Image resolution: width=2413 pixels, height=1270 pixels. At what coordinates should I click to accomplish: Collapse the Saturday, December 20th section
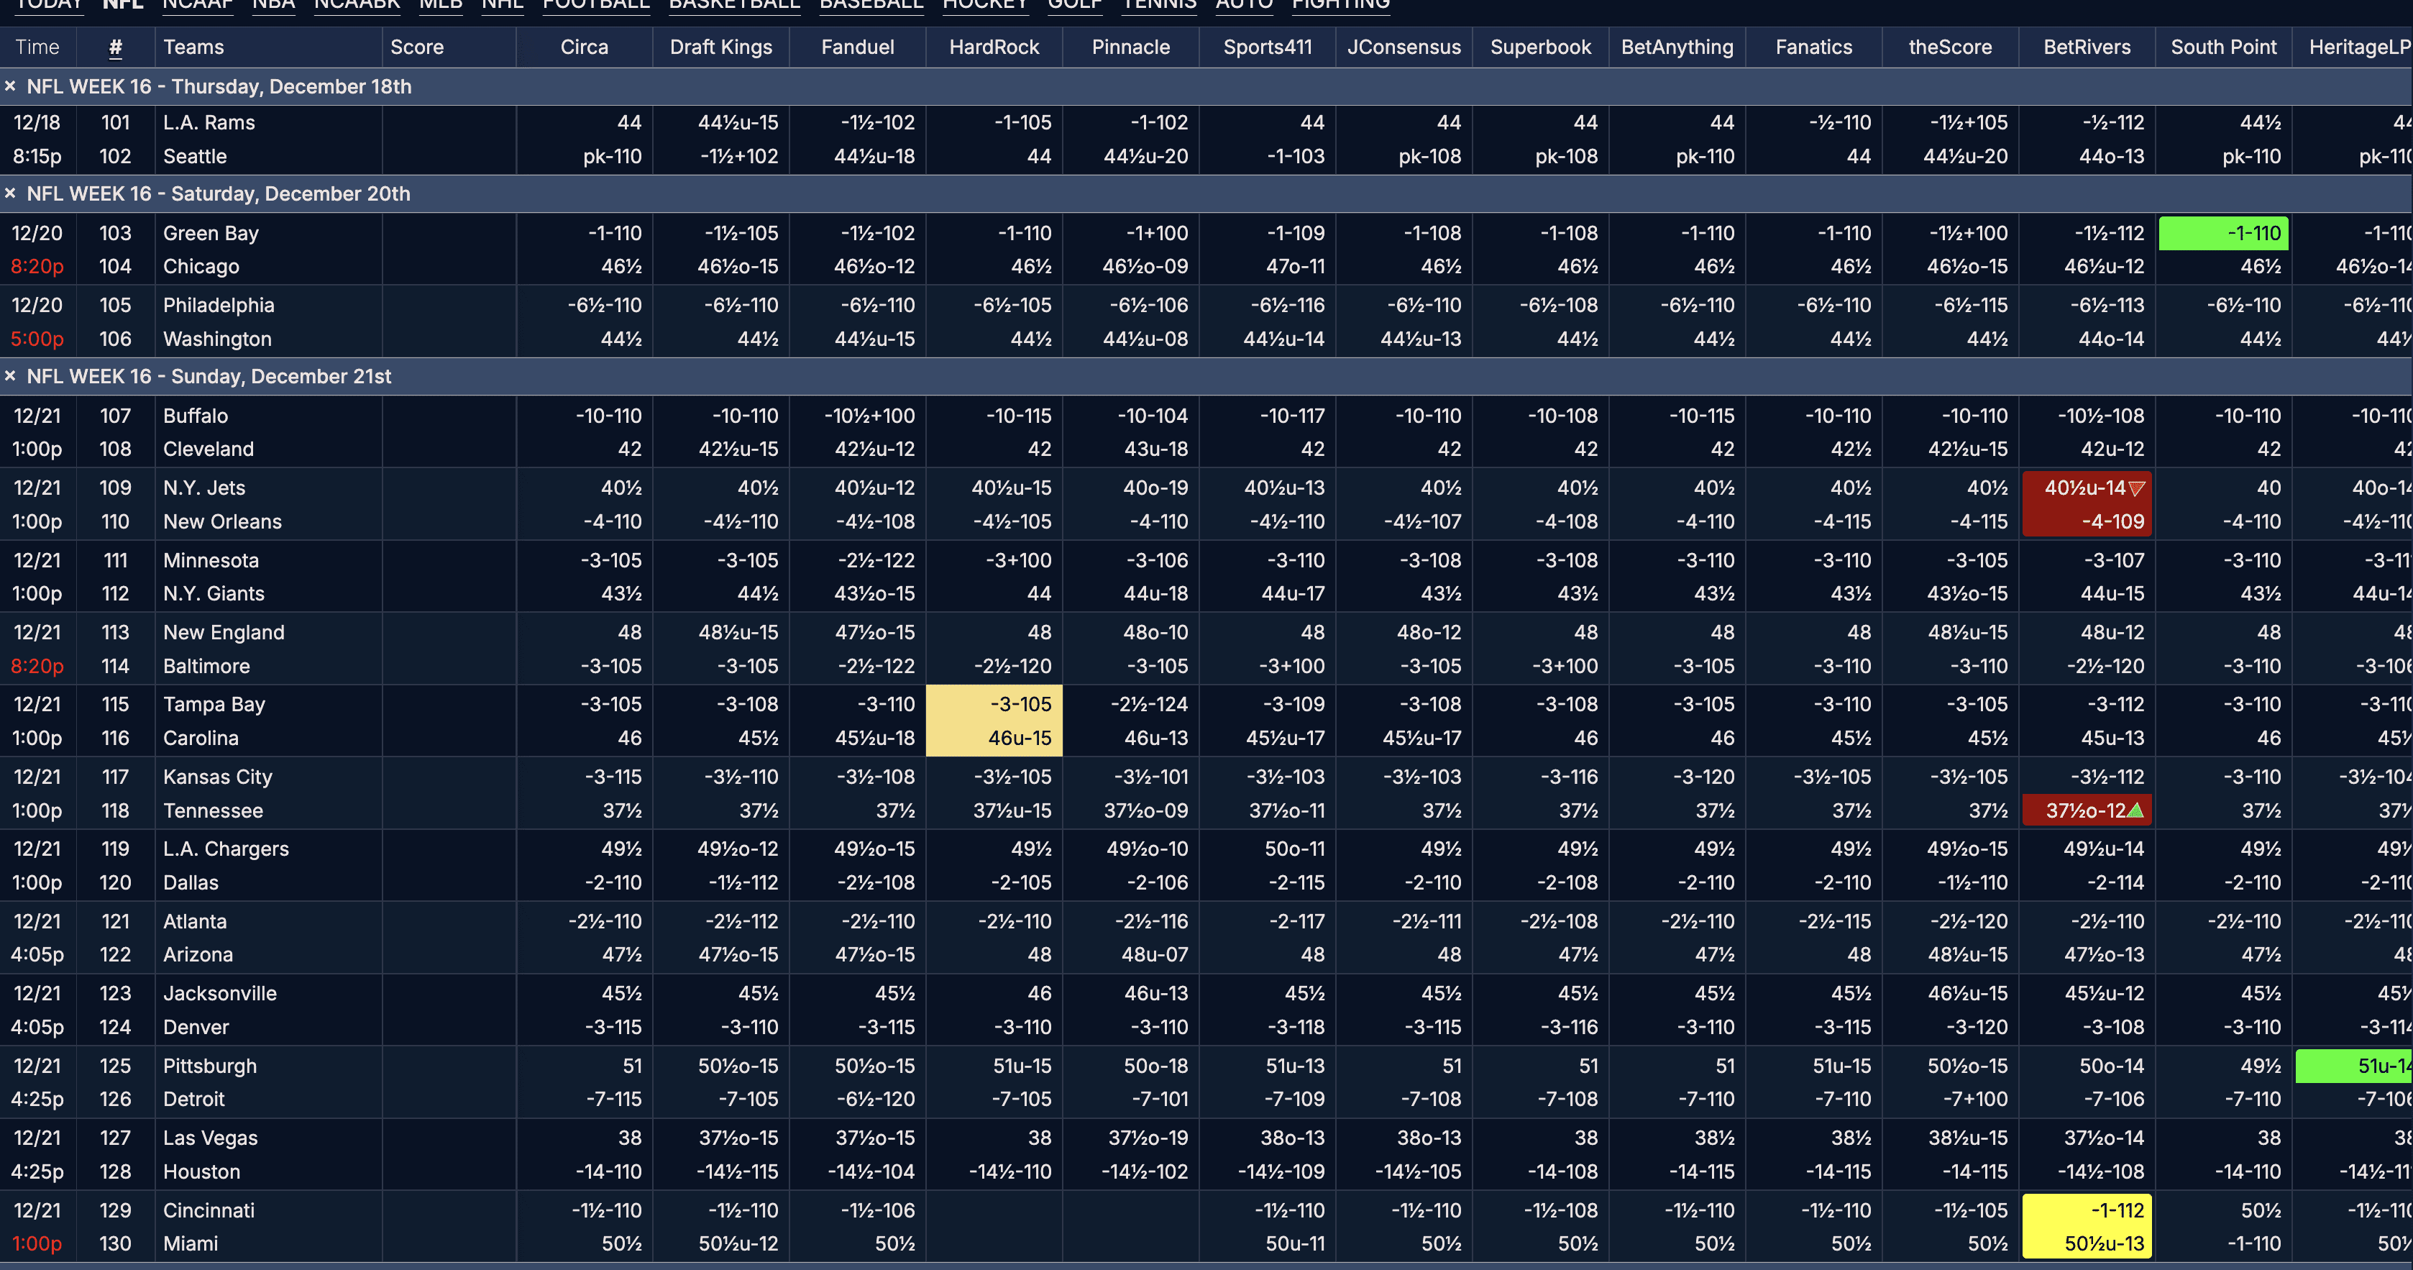coord(10,194)
